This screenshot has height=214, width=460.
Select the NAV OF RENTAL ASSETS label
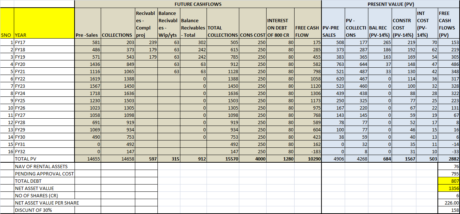pyautogui.click(x=44, y=166)
